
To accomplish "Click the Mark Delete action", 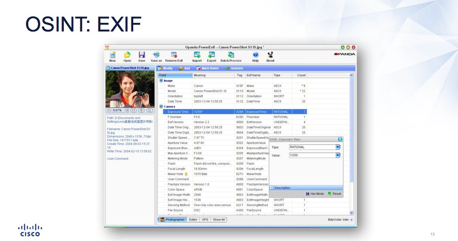I will pyautogui.click(x=208, y=68).
